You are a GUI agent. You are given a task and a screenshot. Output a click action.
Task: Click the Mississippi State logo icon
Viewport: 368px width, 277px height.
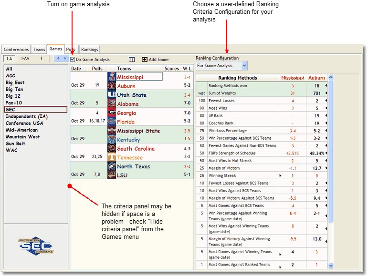pos(112,130)
